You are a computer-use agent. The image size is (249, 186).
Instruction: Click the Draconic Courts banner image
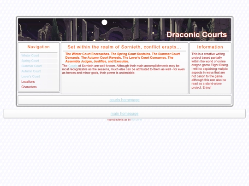coord(125,29)
